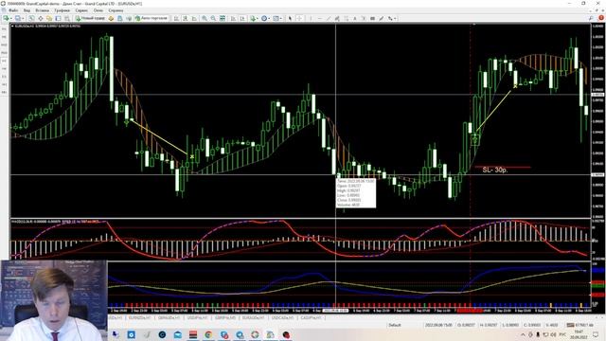Show hidden system tray icons chevron
Image resolution: width=606 pixels, height=341 pixels.
[x=523, y=334]
